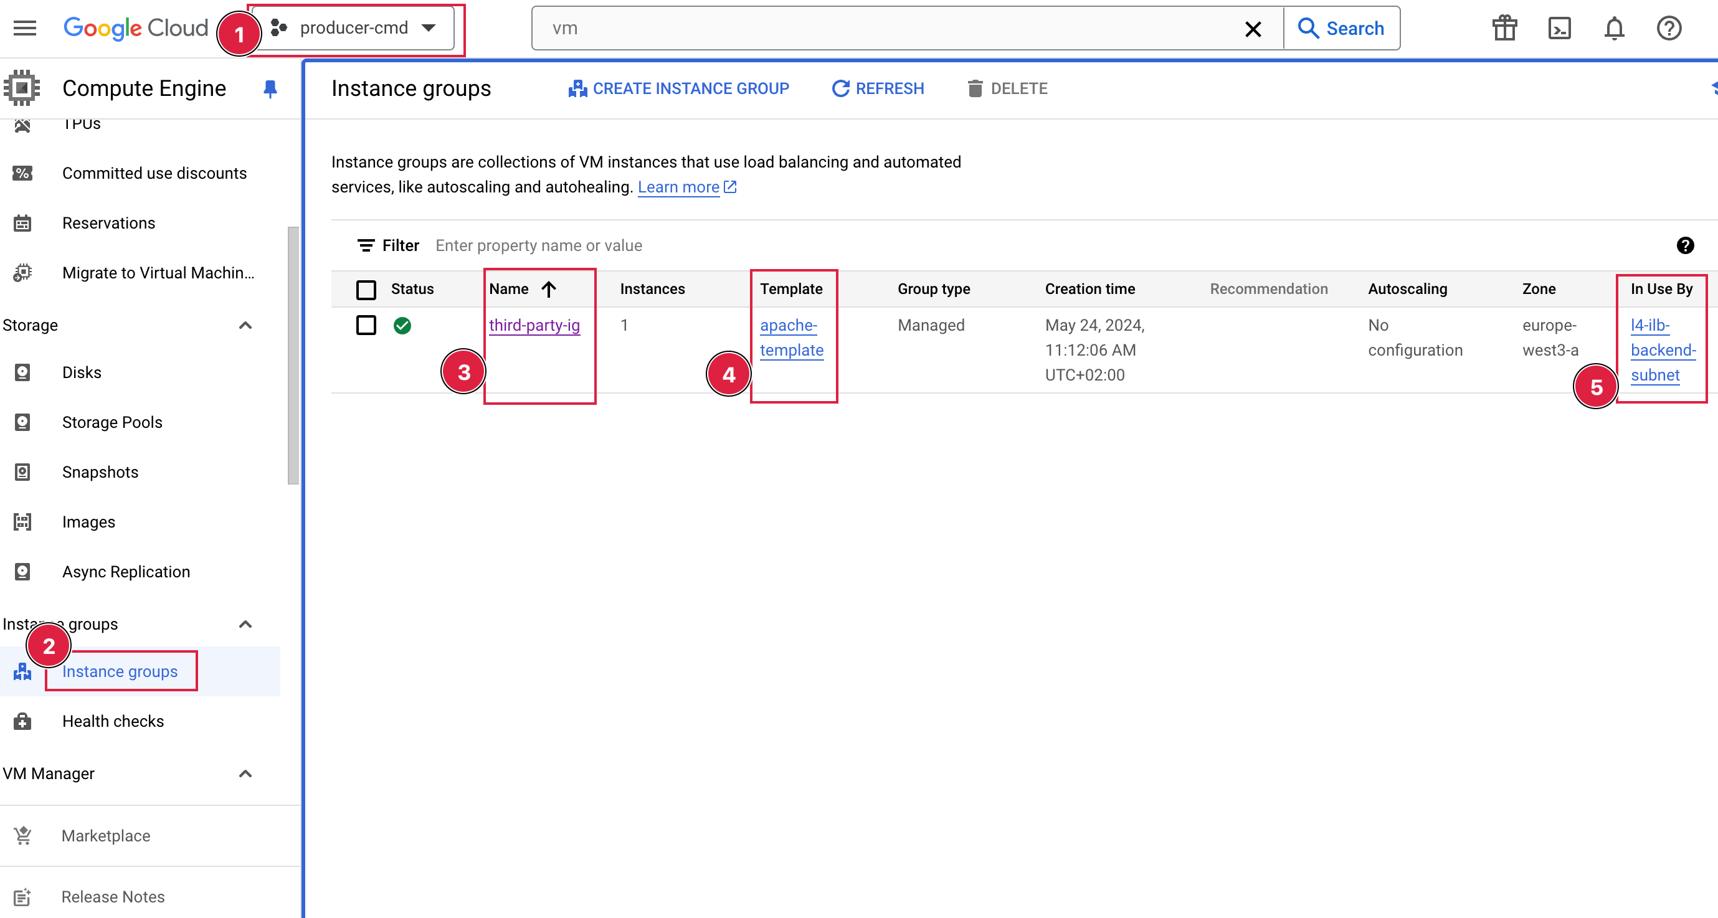Open the help question mark icon
This screenshot has height=918, width=1718.
tap(1669, 28)
